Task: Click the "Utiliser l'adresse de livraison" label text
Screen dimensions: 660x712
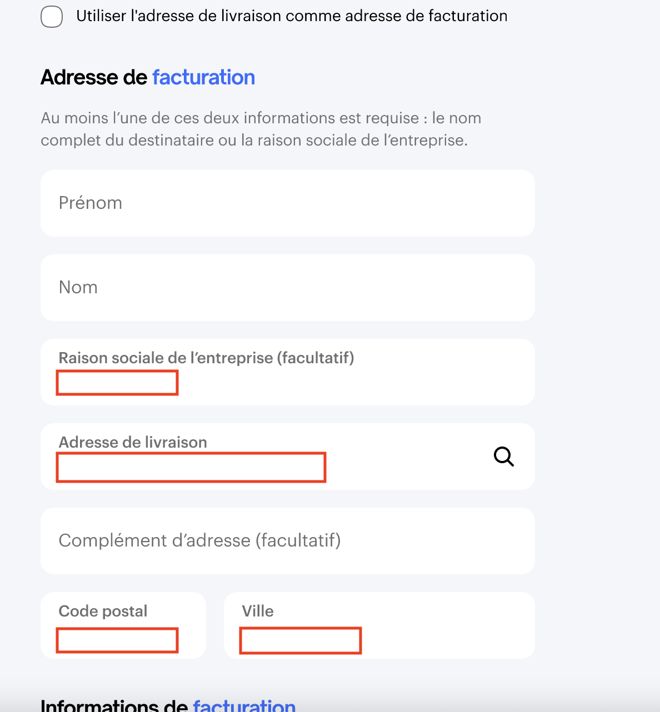Action: click(x=292, y=16)
